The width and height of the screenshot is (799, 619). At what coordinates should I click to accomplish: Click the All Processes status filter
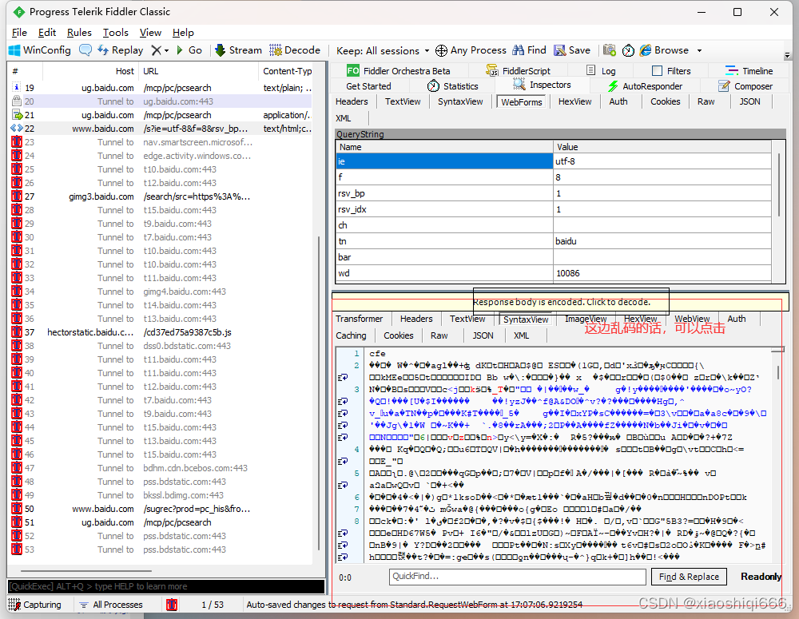coord(111,605)
